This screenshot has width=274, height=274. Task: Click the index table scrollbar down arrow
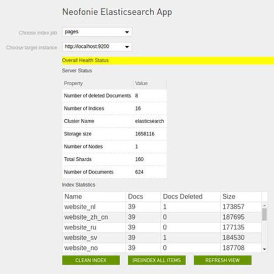[264, 249]
